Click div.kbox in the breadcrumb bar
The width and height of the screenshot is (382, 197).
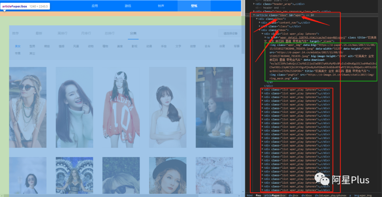(307, 195)
